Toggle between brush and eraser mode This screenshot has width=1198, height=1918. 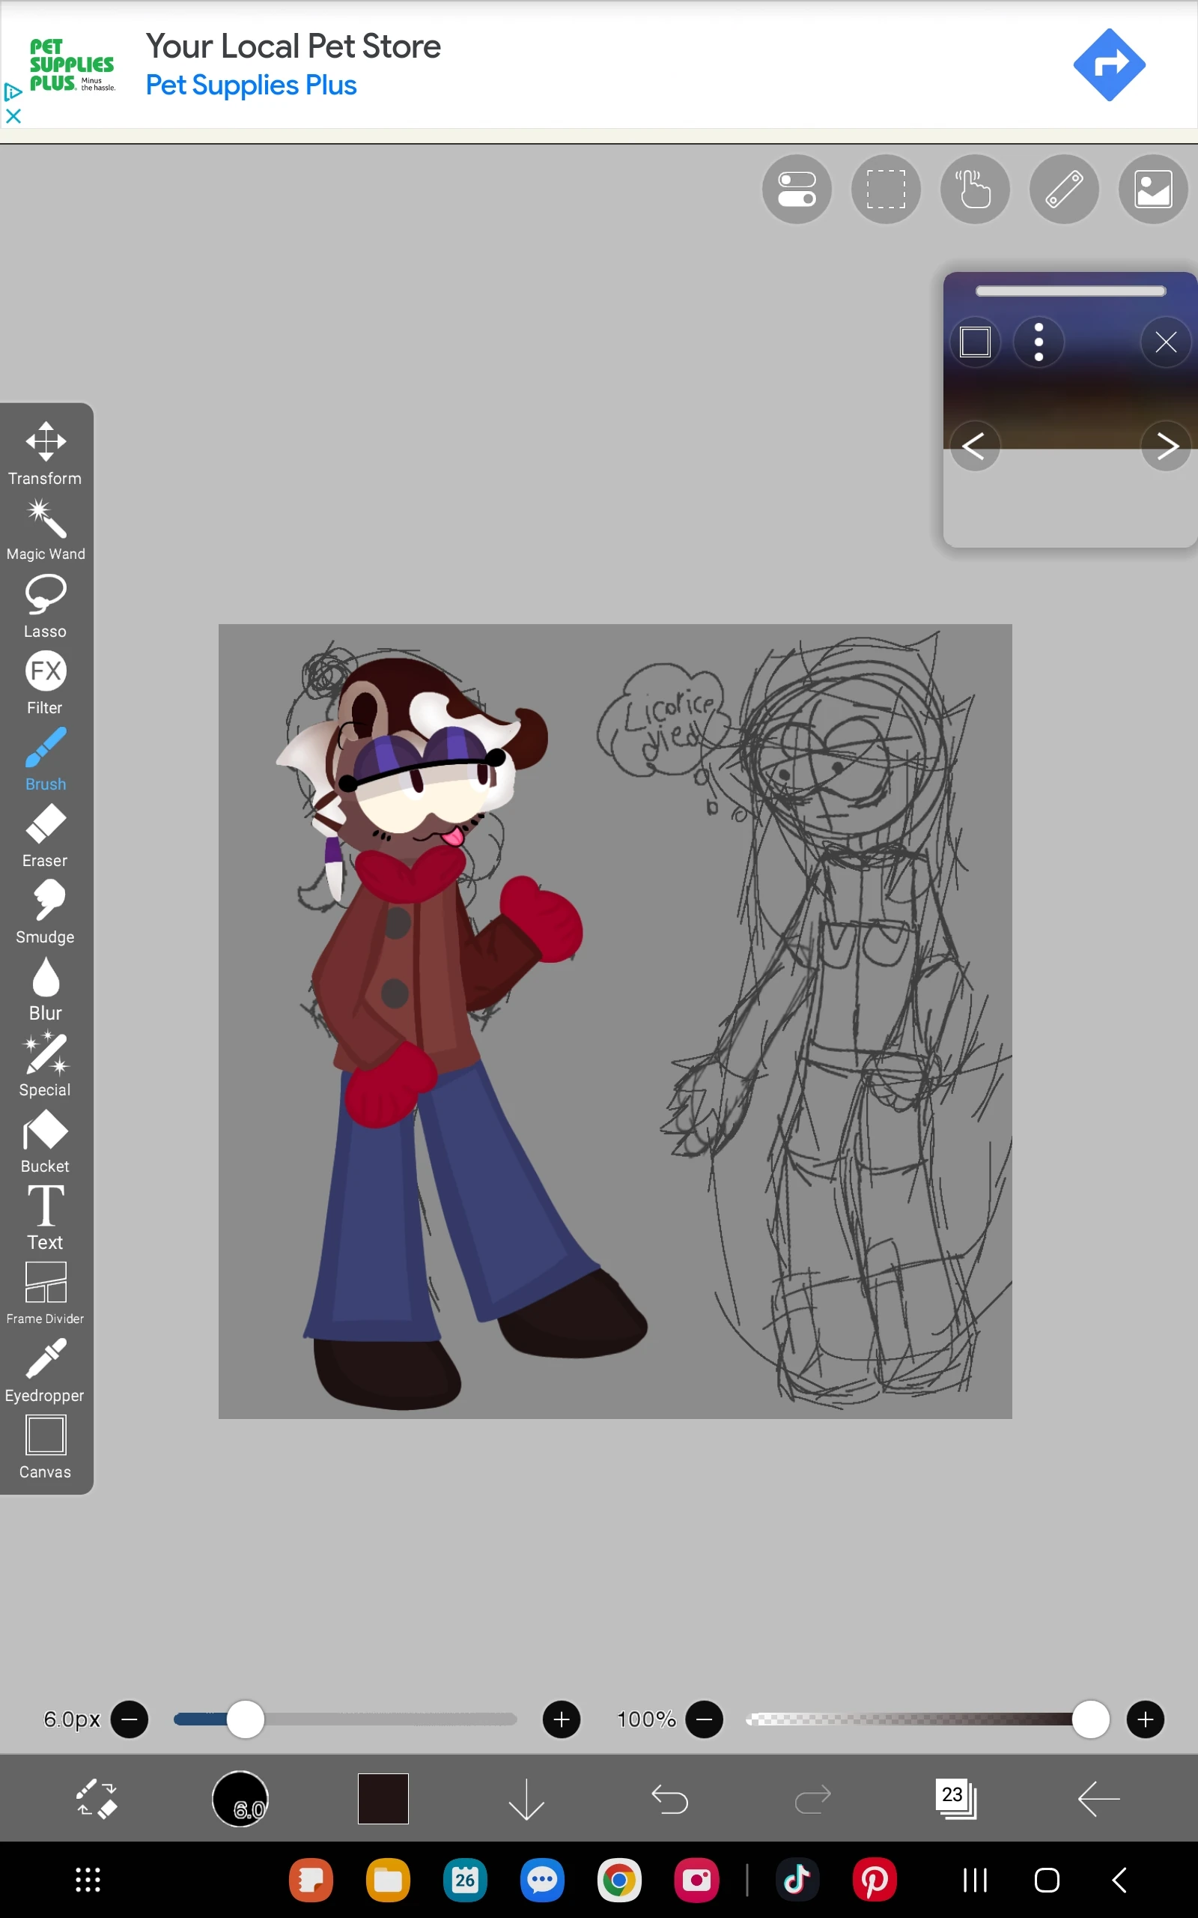click(x=95, y=1799)
